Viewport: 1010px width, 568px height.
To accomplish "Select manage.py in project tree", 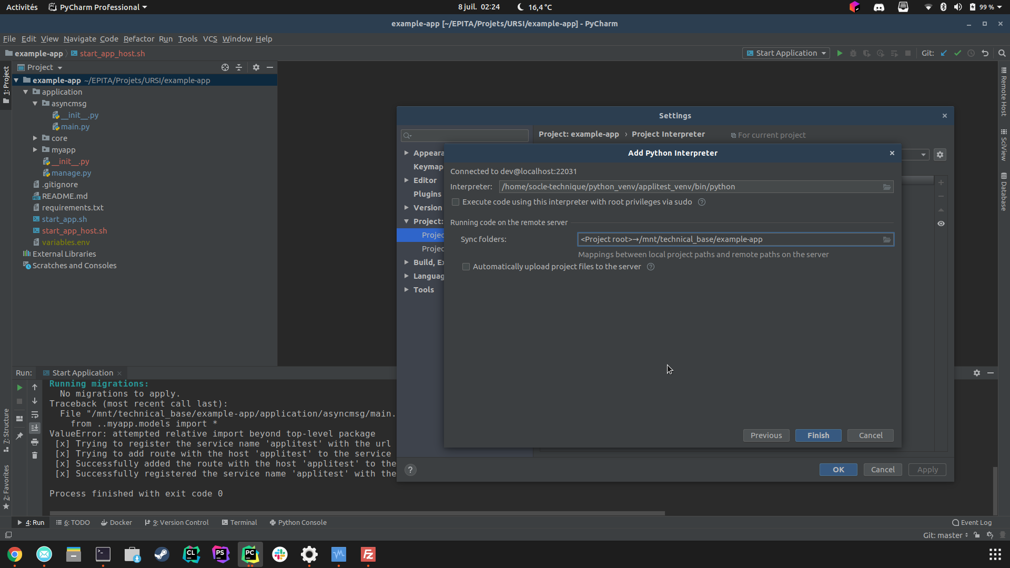I will pyautogui.click(x=71, y=173).
